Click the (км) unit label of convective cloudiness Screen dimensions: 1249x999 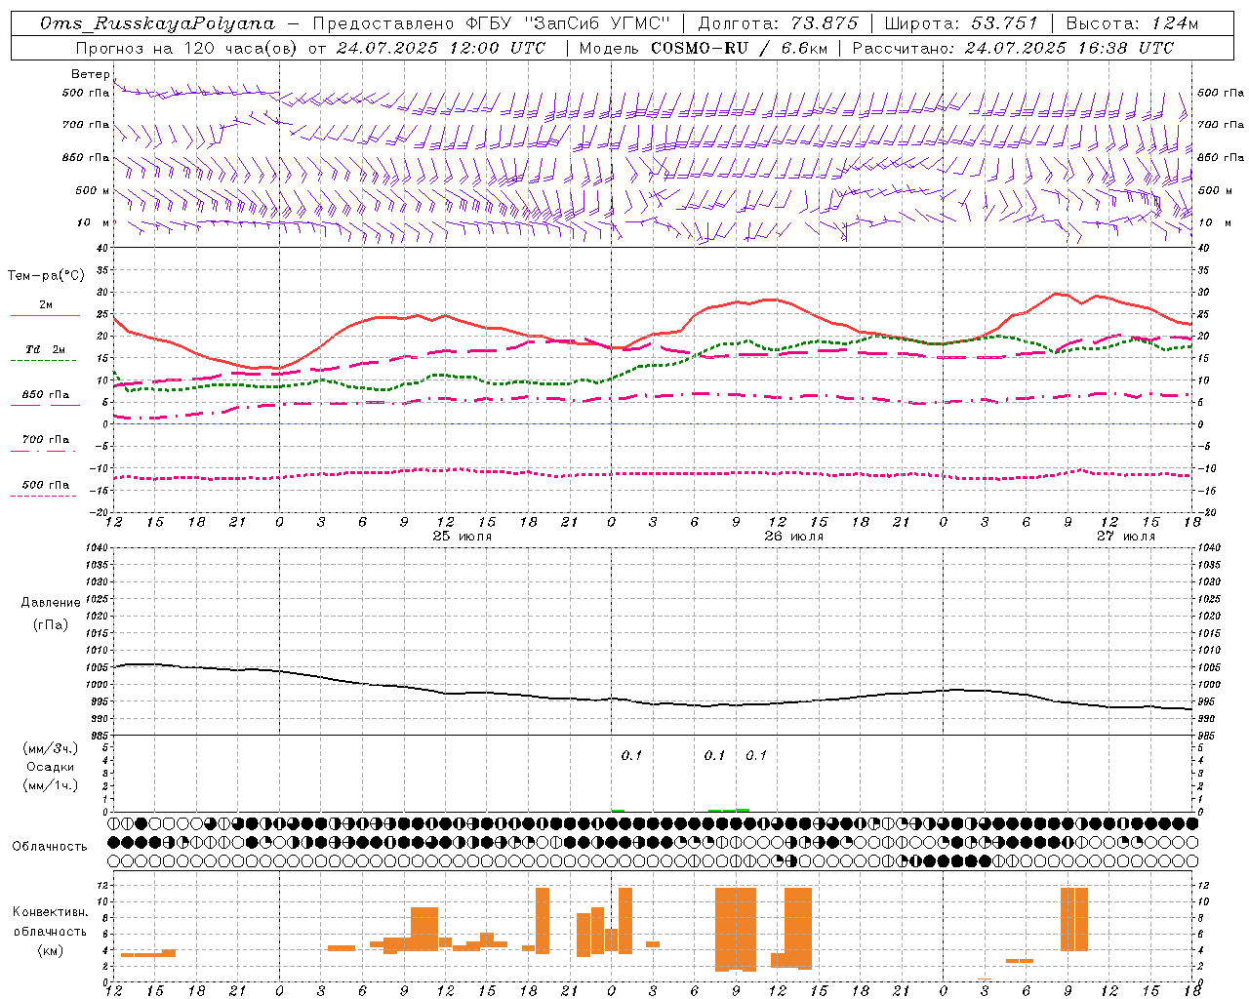[51, 950]
